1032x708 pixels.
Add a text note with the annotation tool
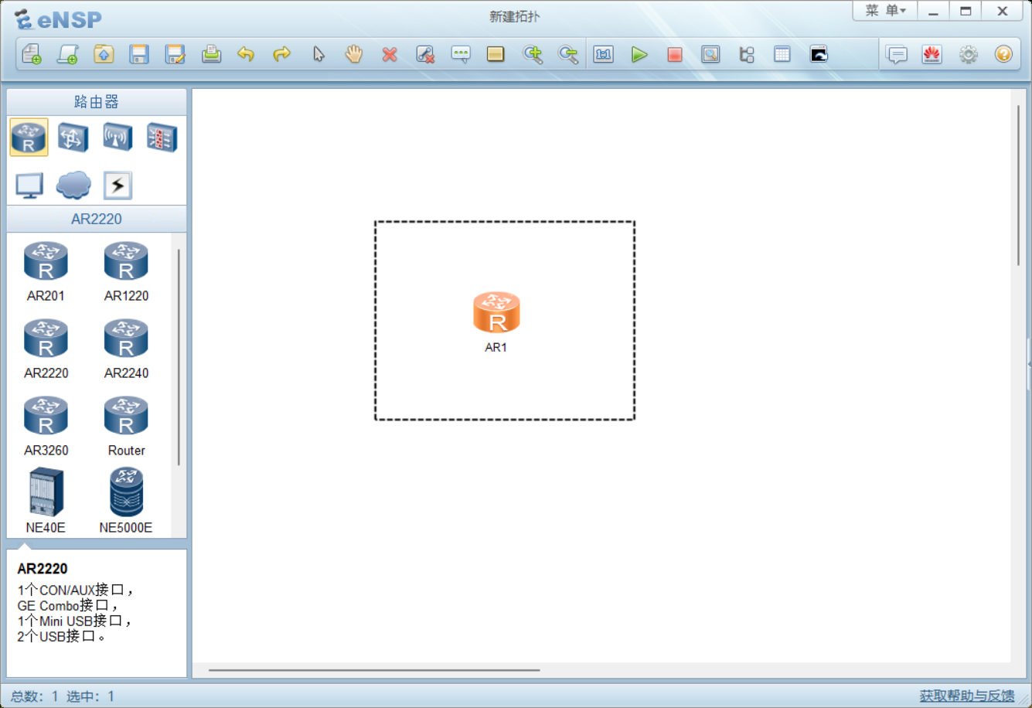pos(461,54)
